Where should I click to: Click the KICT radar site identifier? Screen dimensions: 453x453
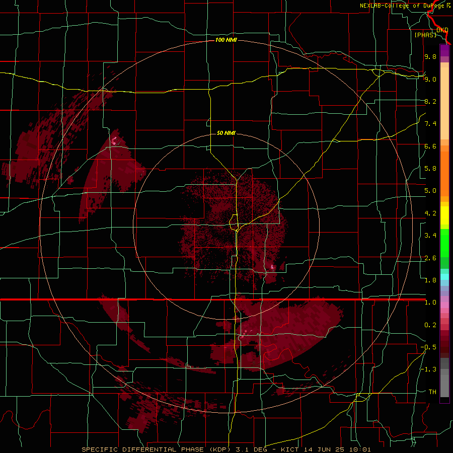(290, 449)
